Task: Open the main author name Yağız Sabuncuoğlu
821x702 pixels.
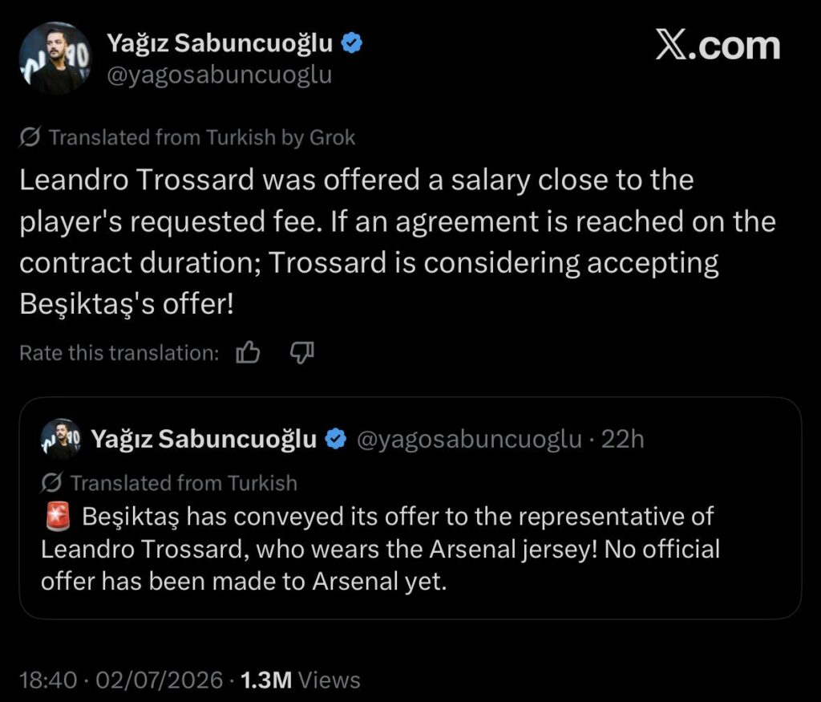Action: point(220,43)
